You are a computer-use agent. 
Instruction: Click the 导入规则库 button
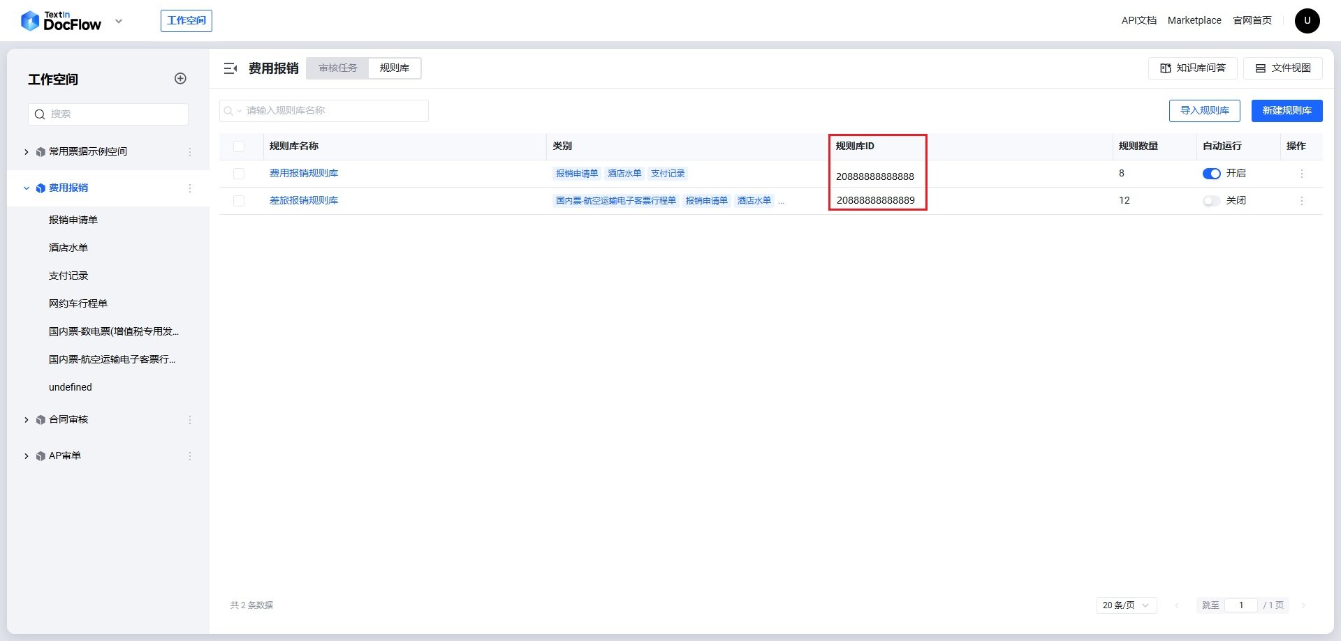[1205, 111]
